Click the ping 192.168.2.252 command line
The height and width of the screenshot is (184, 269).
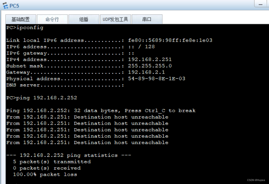pyautogui.click(x=42, y=98)
